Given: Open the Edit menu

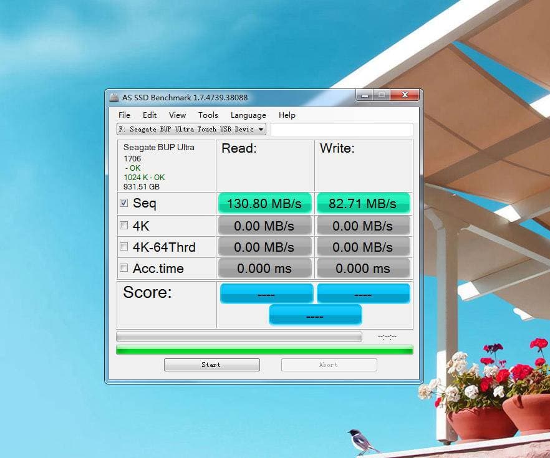Looking at the screenshot, I should 150,115.
